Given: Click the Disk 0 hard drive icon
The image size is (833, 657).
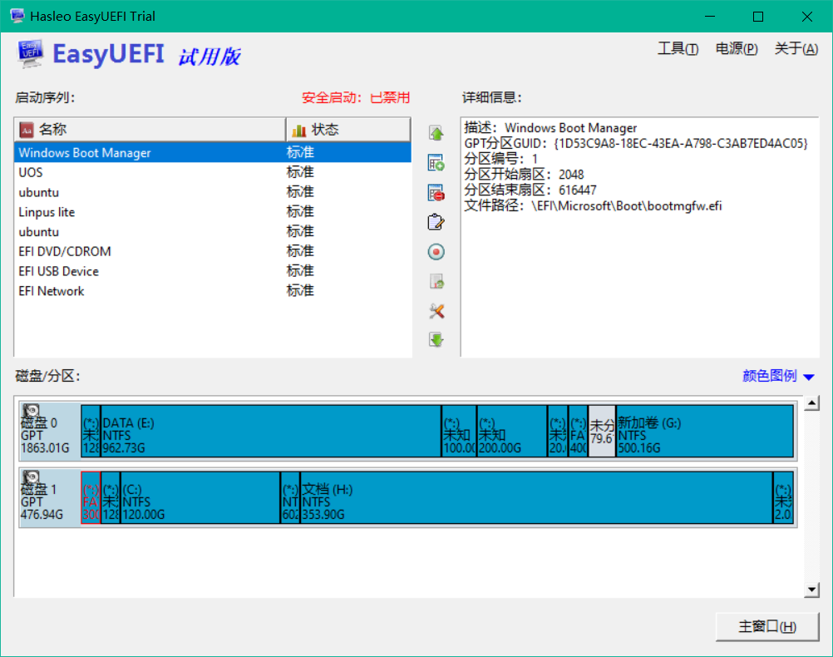Looking at the screenshot, I should pyautogui.click(x=32, y=412).
